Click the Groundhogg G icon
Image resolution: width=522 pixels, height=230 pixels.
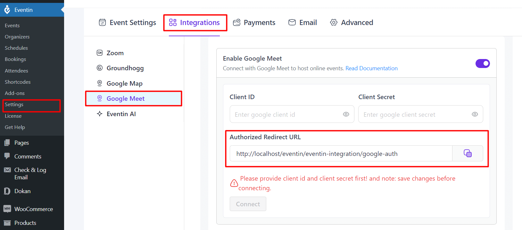[100, 68]
